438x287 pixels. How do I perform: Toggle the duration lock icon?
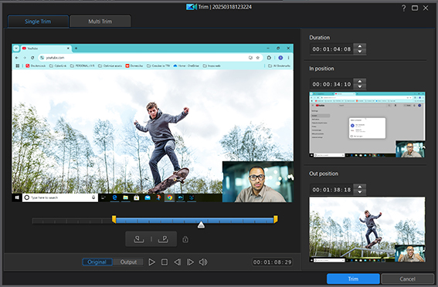185,239
